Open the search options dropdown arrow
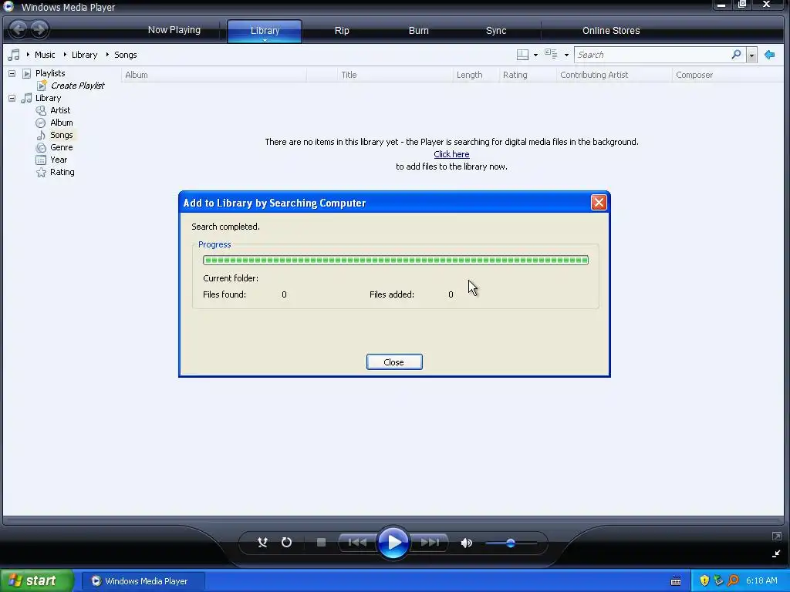Screen dimensions: 790x592 point(751,55)
